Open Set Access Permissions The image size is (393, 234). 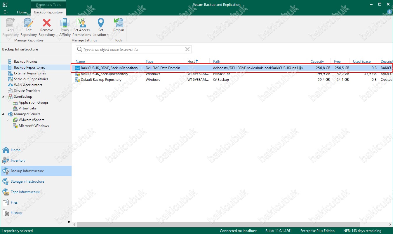81,27
